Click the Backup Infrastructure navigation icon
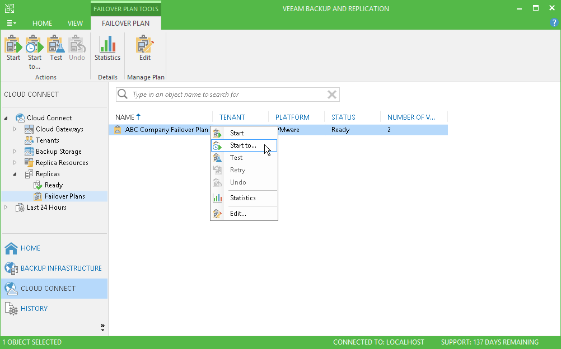Viewport: 561px width, 349px height. coord(11,268)
